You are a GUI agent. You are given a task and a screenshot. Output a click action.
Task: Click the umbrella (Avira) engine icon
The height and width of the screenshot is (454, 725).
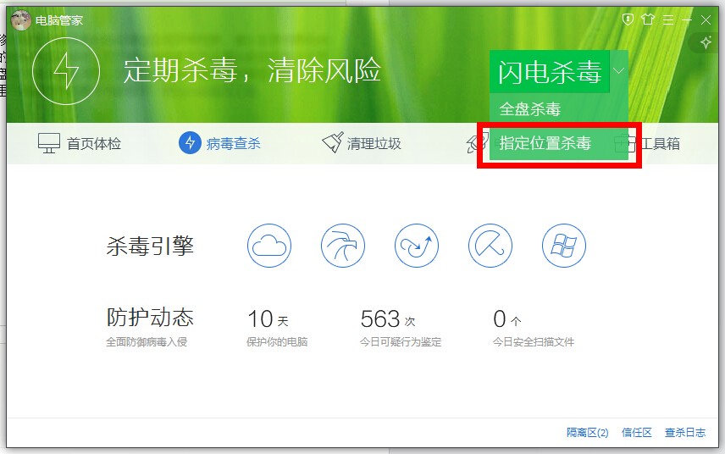coord(490,246)
